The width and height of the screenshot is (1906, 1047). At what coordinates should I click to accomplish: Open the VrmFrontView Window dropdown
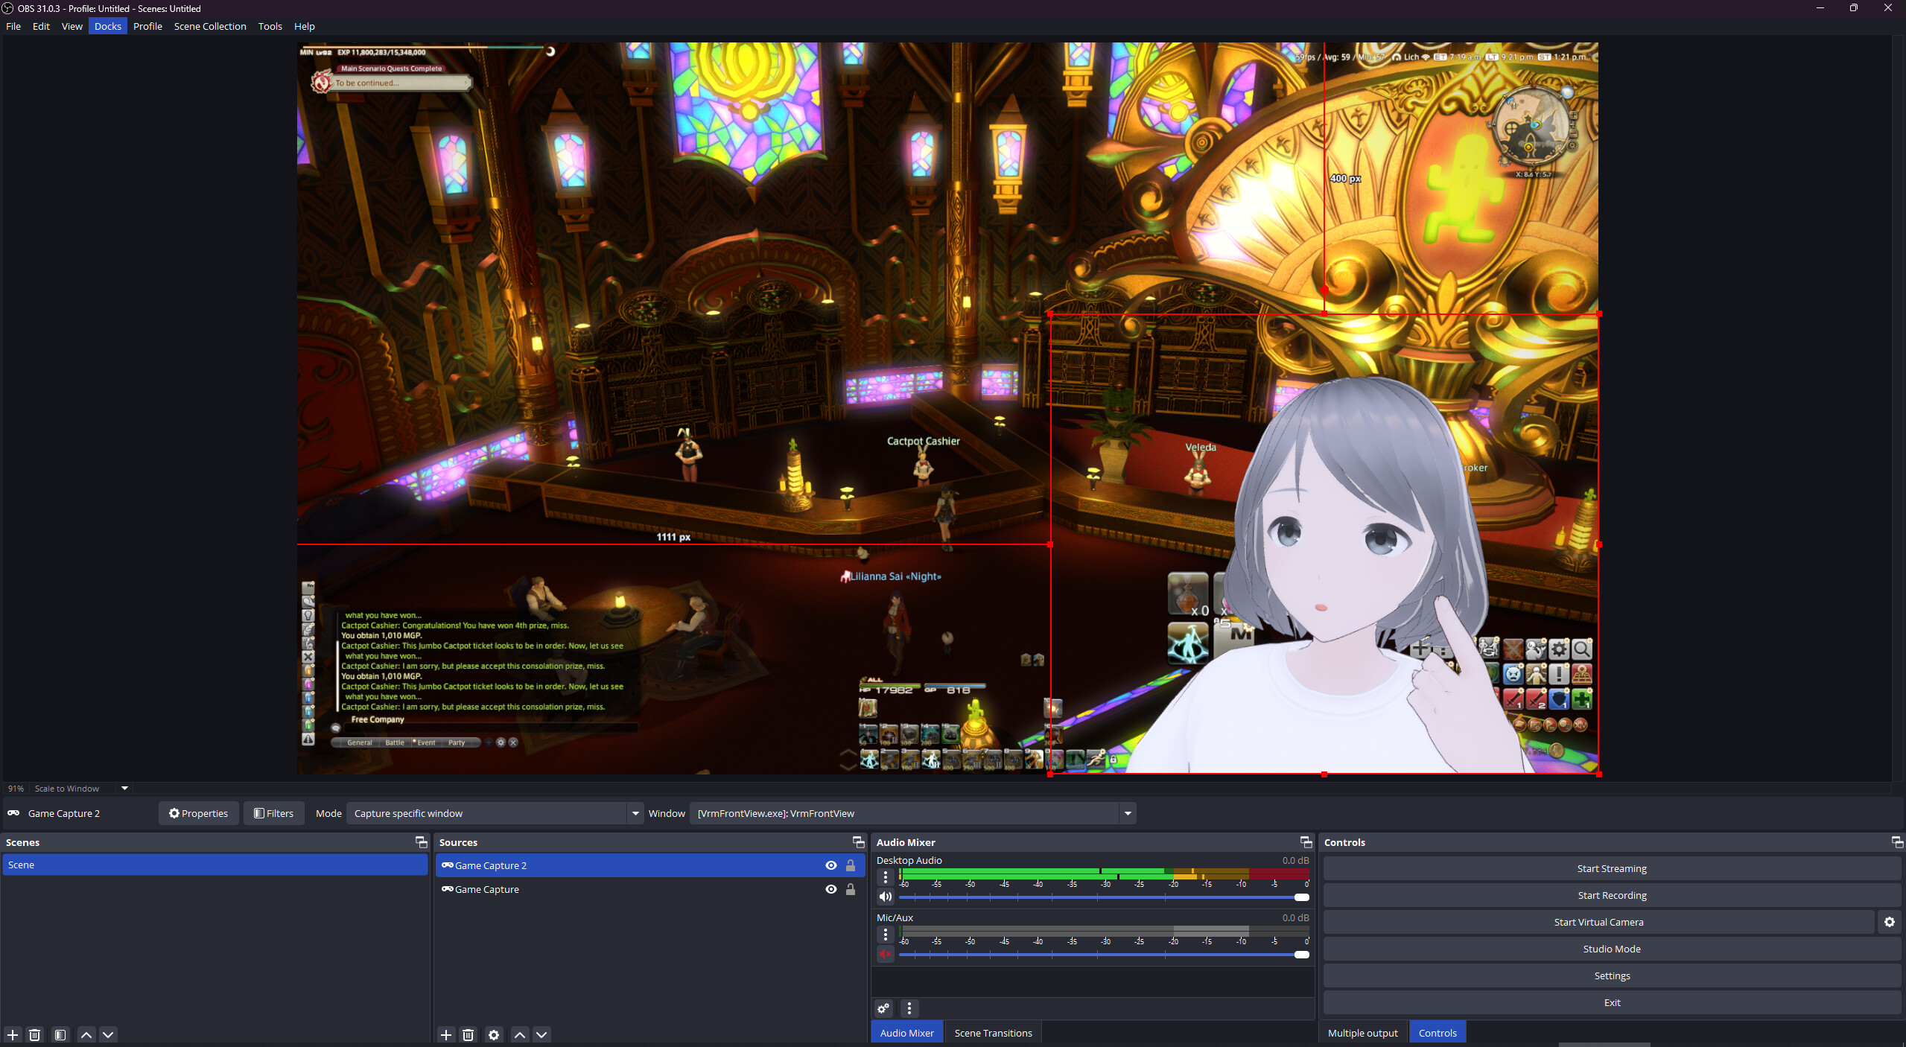click(1128, 813)
